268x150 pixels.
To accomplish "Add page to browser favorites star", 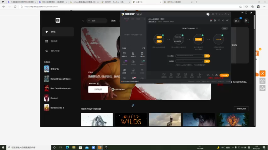I will [240, 7].
